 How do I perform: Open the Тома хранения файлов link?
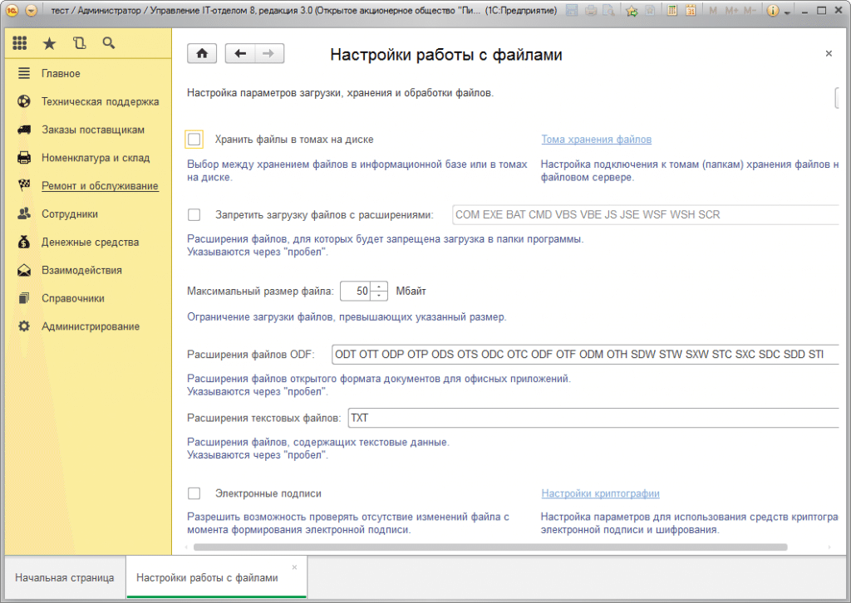[596, 140]
